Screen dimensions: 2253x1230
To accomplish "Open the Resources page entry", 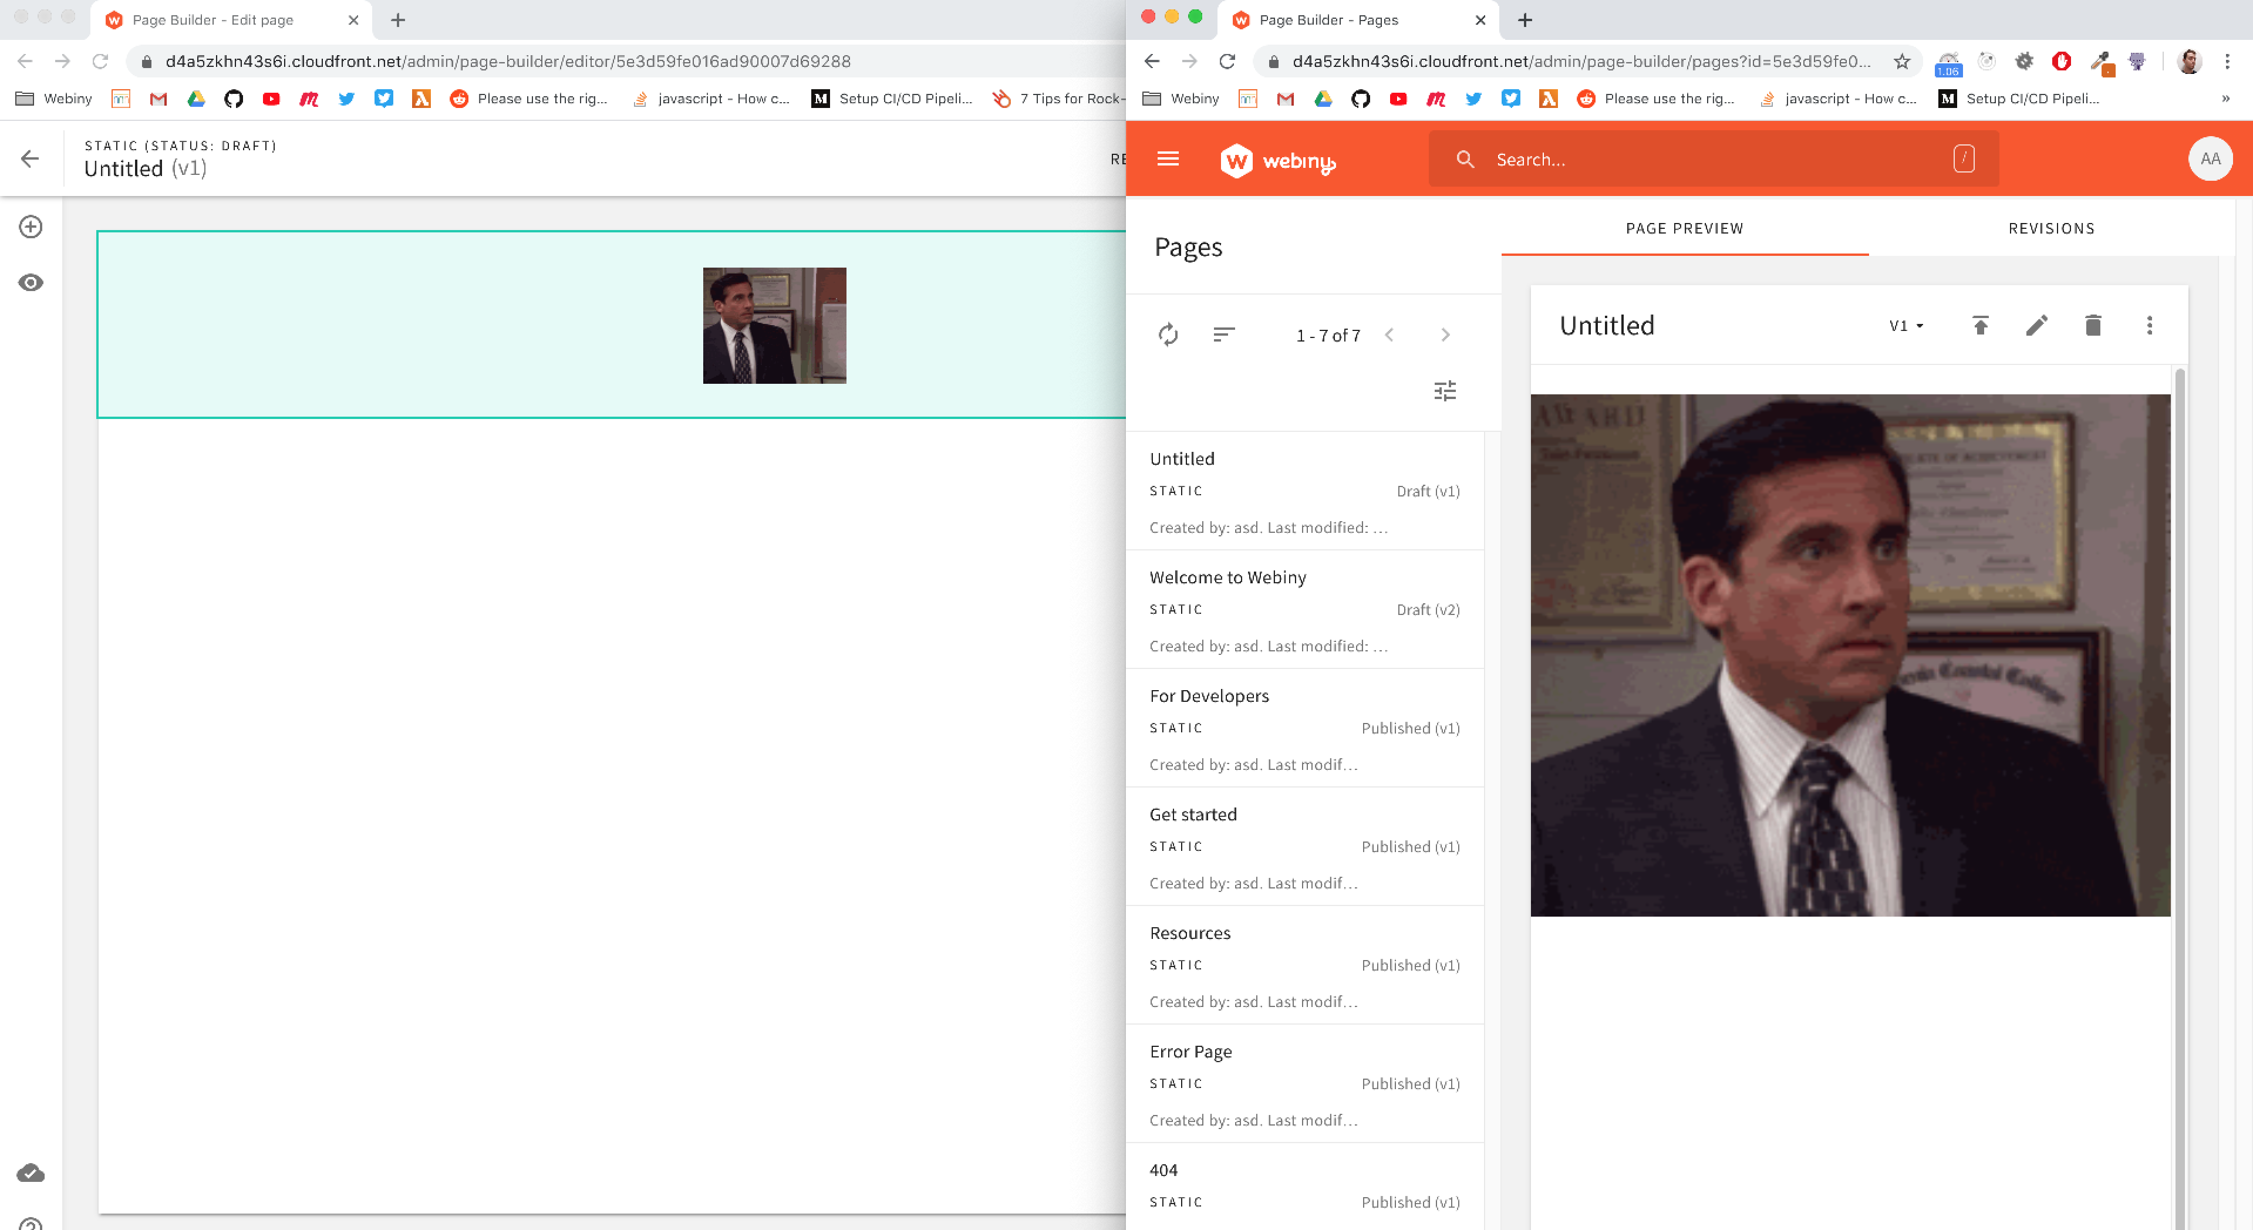I will coord(1304,965).
